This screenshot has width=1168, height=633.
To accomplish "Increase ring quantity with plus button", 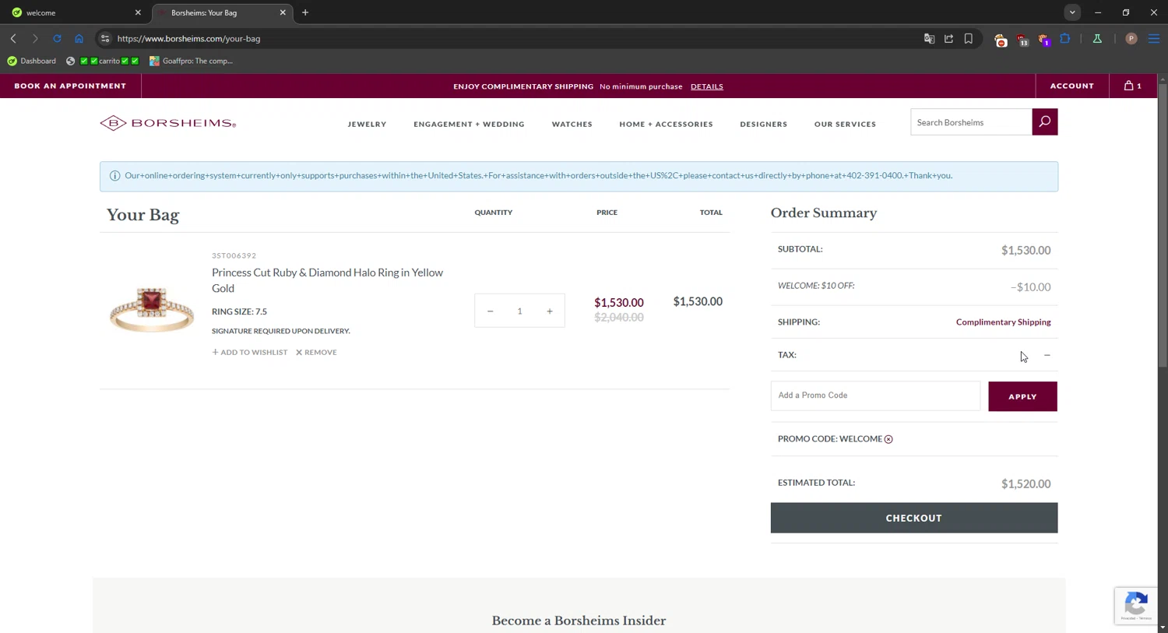I will [x=550, y=311].
